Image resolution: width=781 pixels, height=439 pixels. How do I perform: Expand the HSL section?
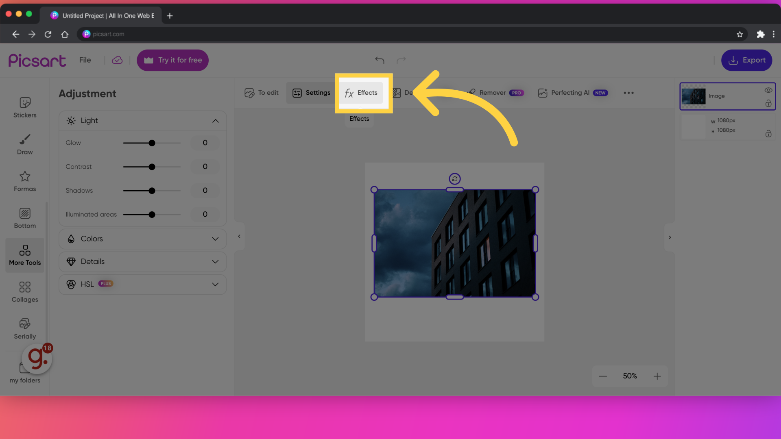[x=216, y=284]
